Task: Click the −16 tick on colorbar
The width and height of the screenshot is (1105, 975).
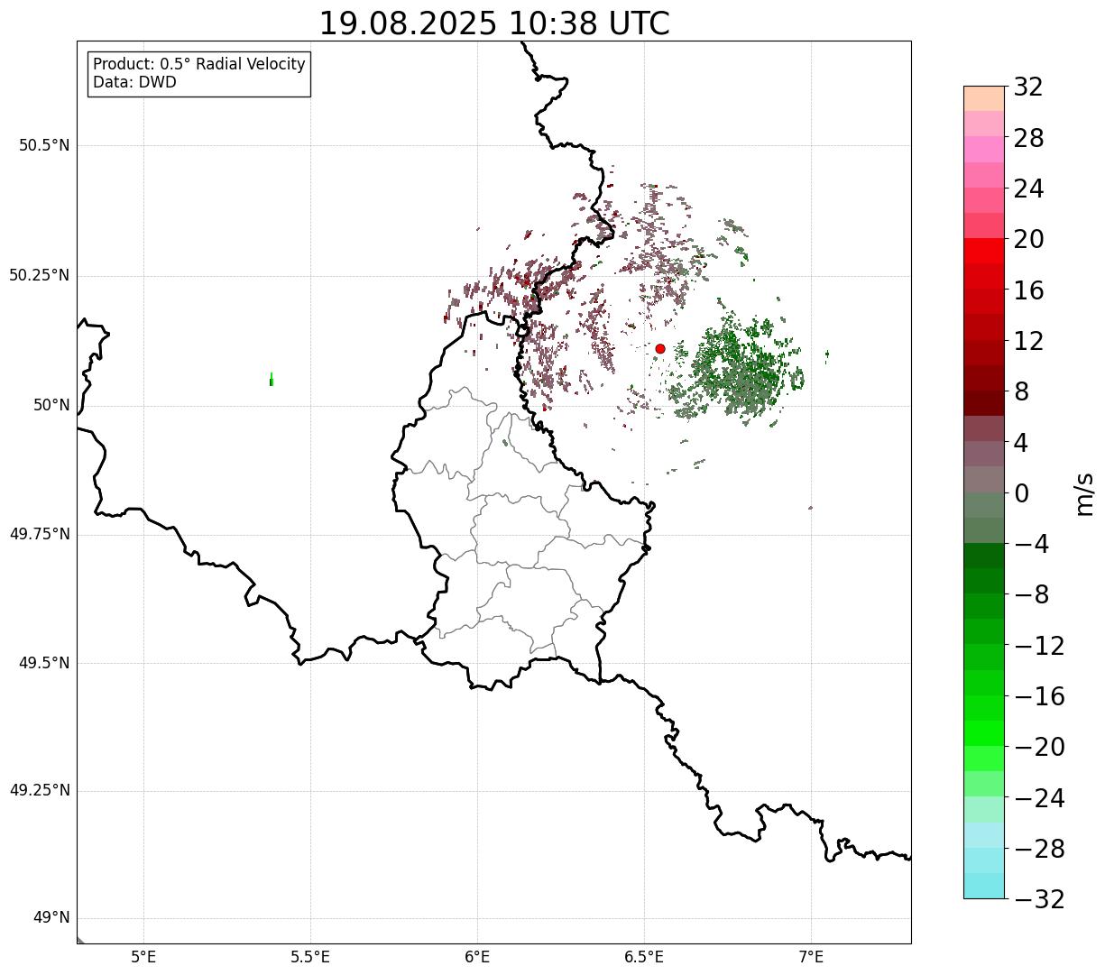Action: [1039, 696]
